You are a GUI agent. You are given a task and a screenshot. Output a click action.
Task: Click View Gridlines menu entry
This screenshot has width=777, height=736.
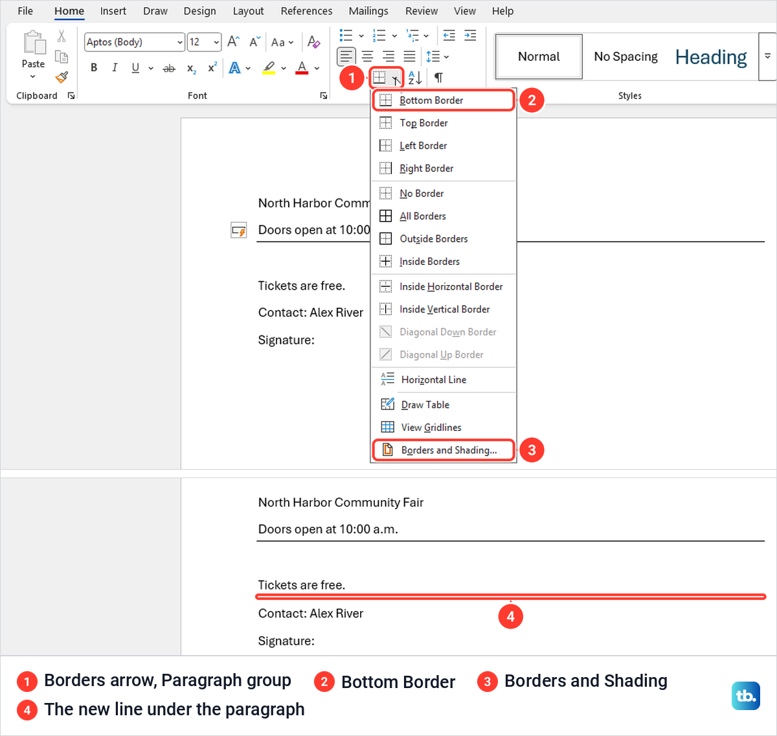click(x=444, y=428)
